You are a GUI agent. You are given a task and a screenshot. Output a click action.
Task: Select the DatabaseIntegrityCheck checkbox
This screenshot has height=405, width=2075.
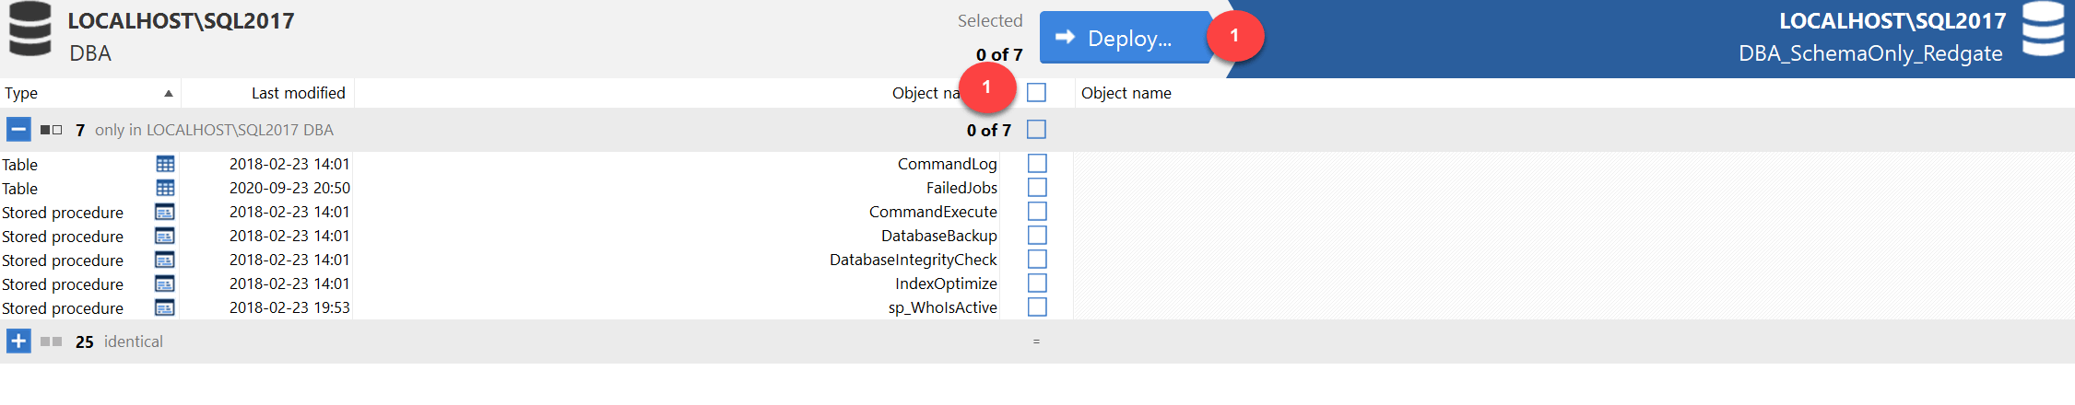pyautogui.click(x=1037, y=260)
